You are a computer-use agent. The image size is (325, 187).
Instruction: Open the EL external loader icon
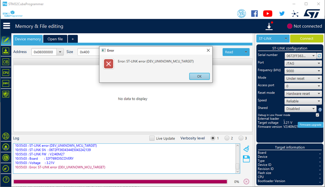pos(6,158)
